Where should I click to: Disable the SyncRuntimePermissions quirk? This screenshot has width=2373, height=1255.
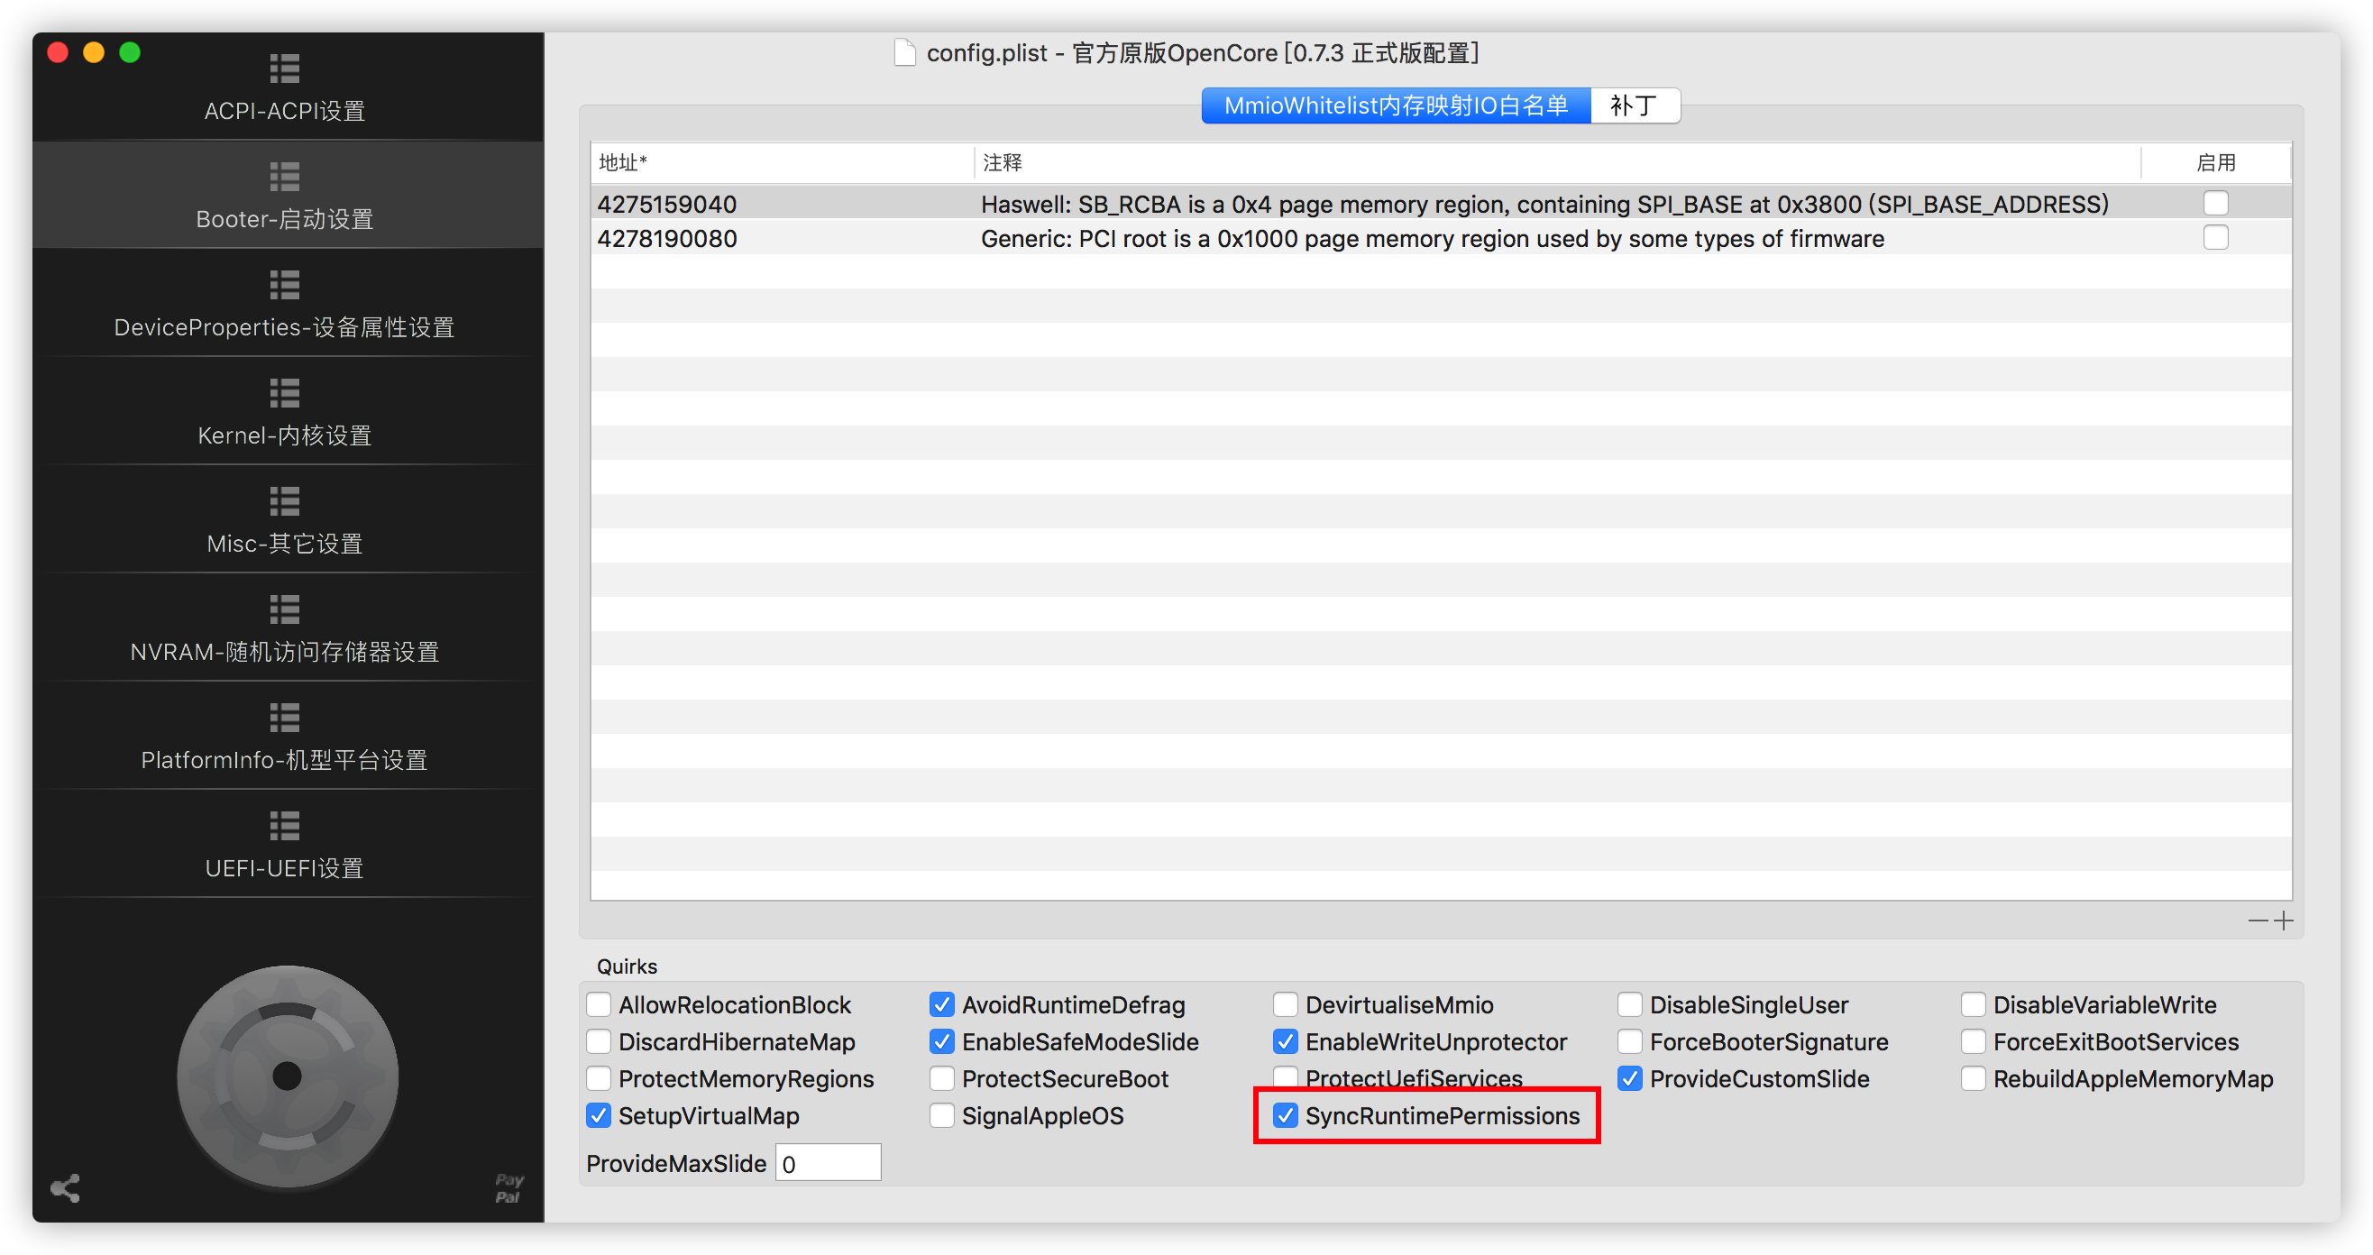tap(1285, 1116)
